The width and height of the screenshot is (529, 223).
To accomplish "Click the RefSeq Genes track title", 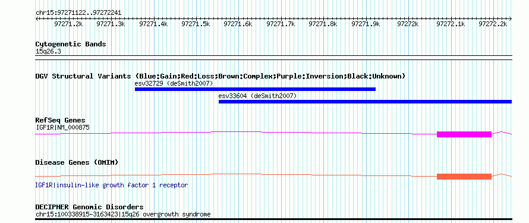I will 61,120.
